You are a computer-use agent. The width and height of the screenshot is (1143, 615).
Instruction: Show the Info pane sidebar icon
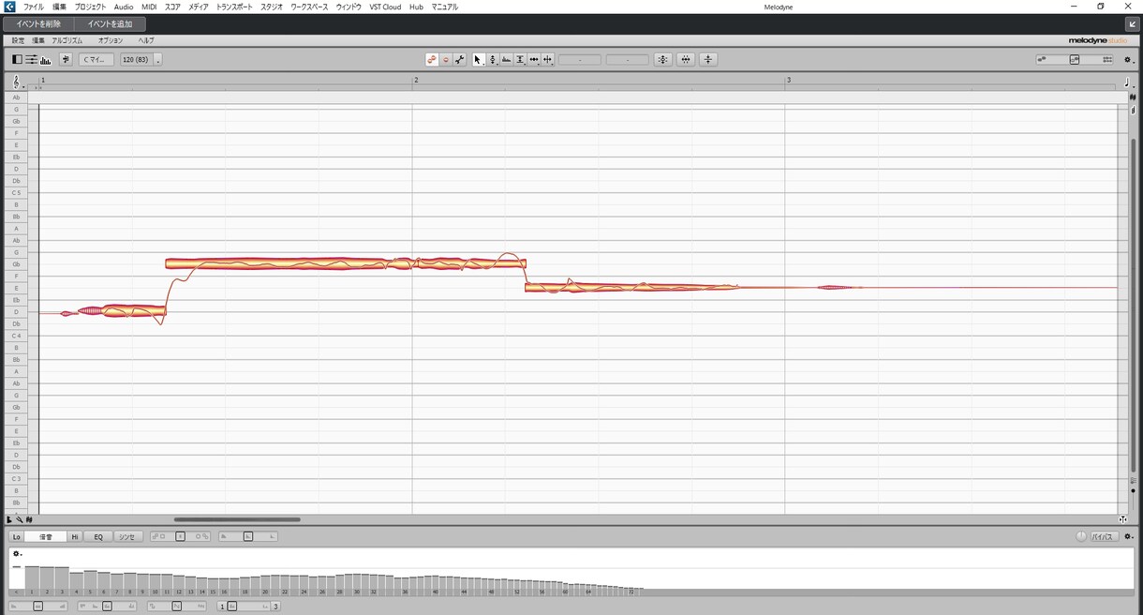coord(17,60)
